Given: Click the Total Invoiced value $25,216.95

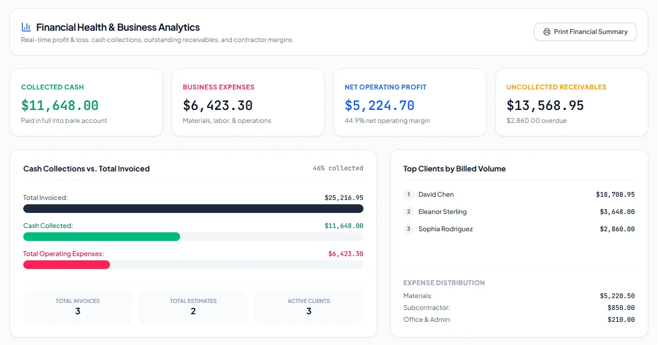Looking at the screenshot, I should 344,198.
